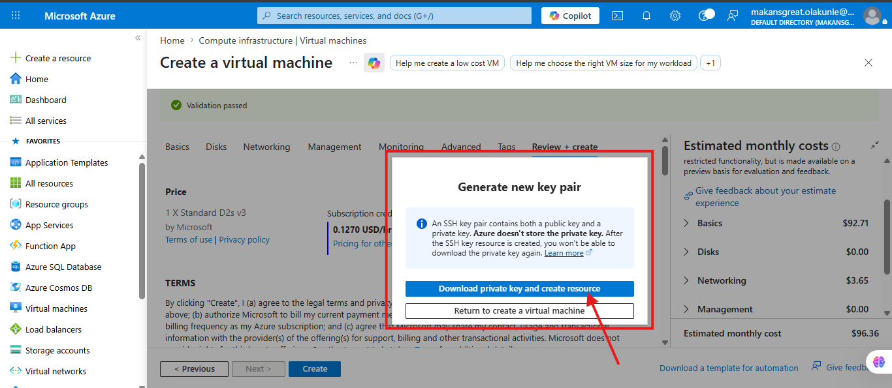This screenshot has height=388, width=892.
Task: Click the Application Templates icon
Action: point(16,162)
